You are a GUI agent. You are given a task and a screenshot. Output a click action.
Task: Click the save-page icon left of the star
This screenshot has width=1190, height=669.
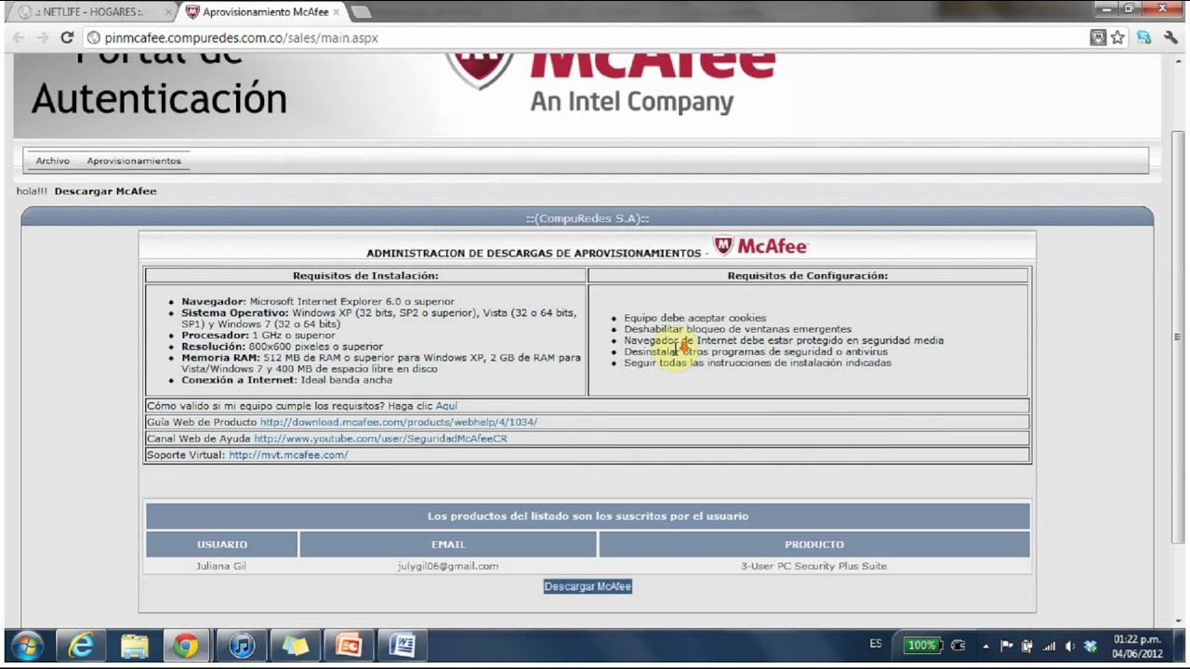click(1098, 38)
